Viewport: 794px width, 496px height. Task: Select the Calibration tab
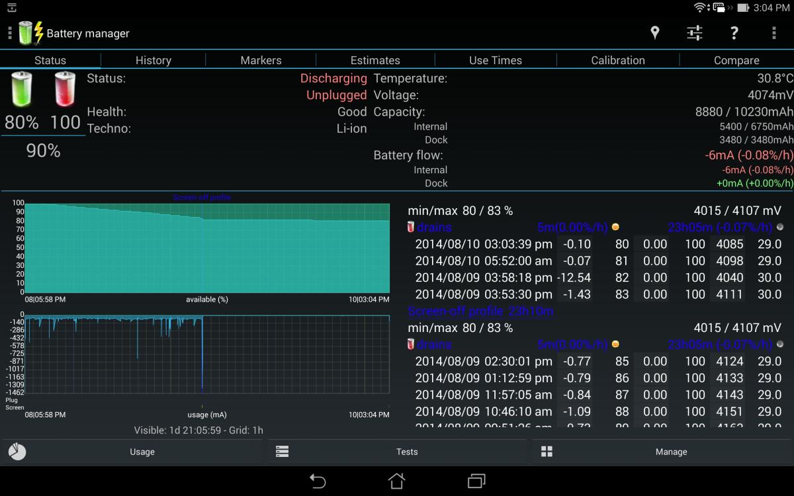617,60
